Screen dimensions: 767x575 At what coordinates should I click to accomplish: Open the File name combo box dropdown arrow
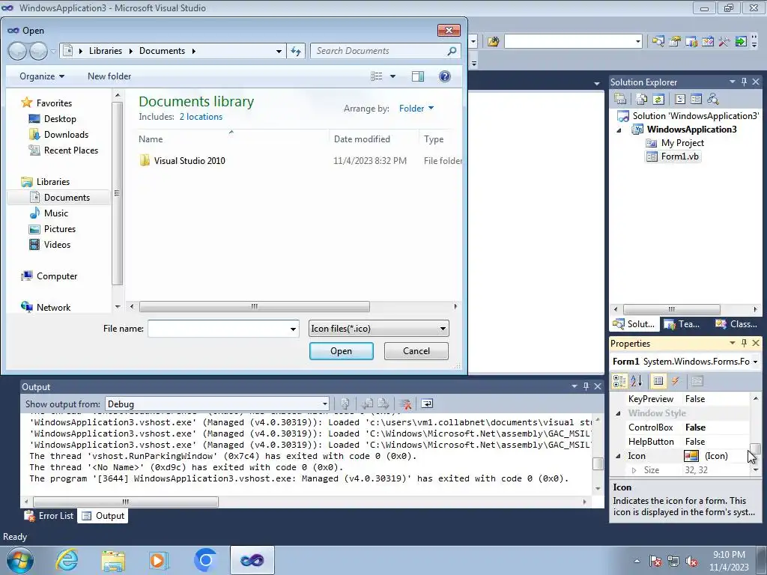click(x=293, y=329)
